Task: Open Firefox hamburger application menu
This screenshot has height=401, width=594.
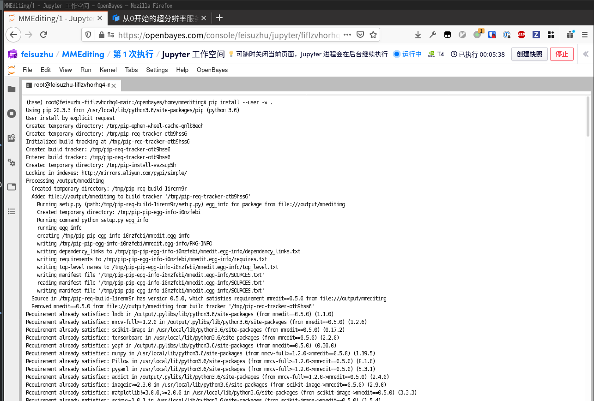Action: pyautogui.click(x=585, y=35)
